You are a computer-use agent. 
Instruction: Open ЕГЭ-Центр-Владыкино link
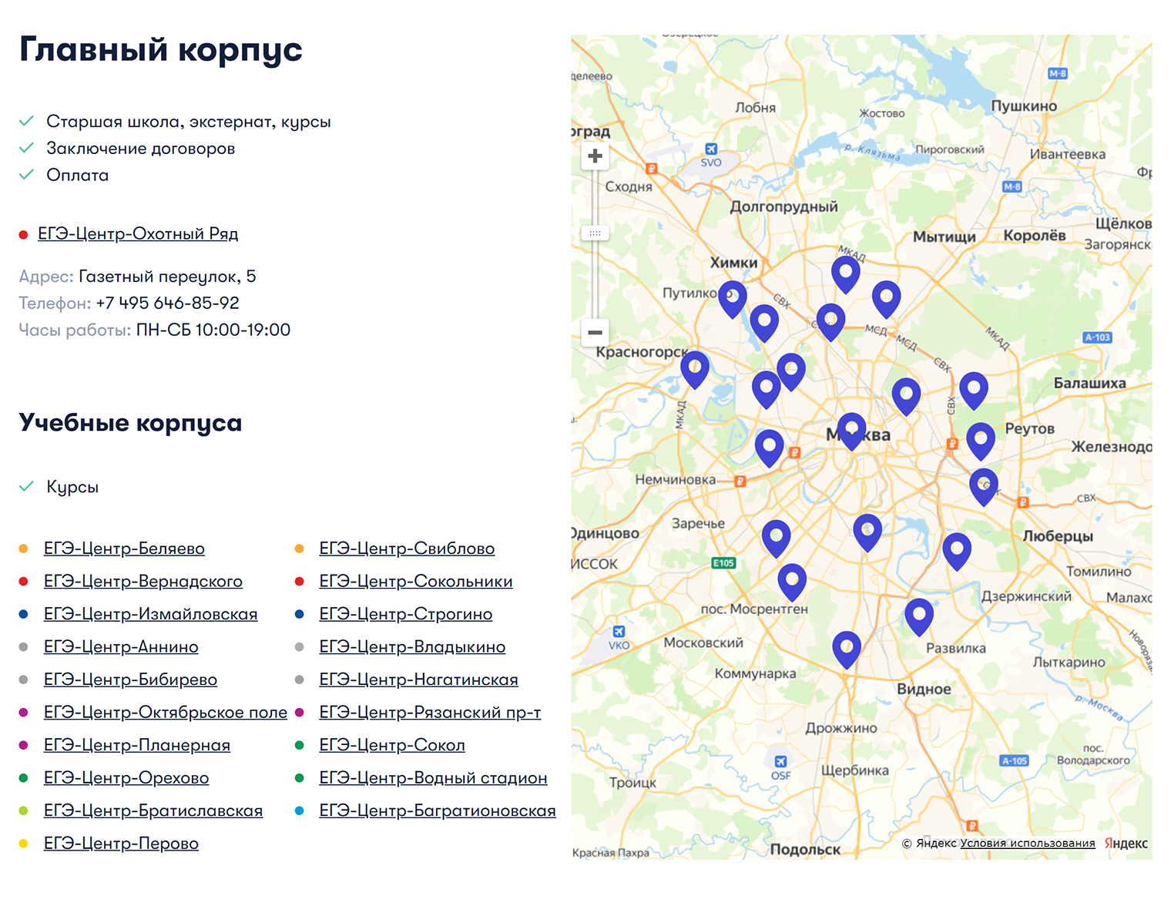point(412,647)
